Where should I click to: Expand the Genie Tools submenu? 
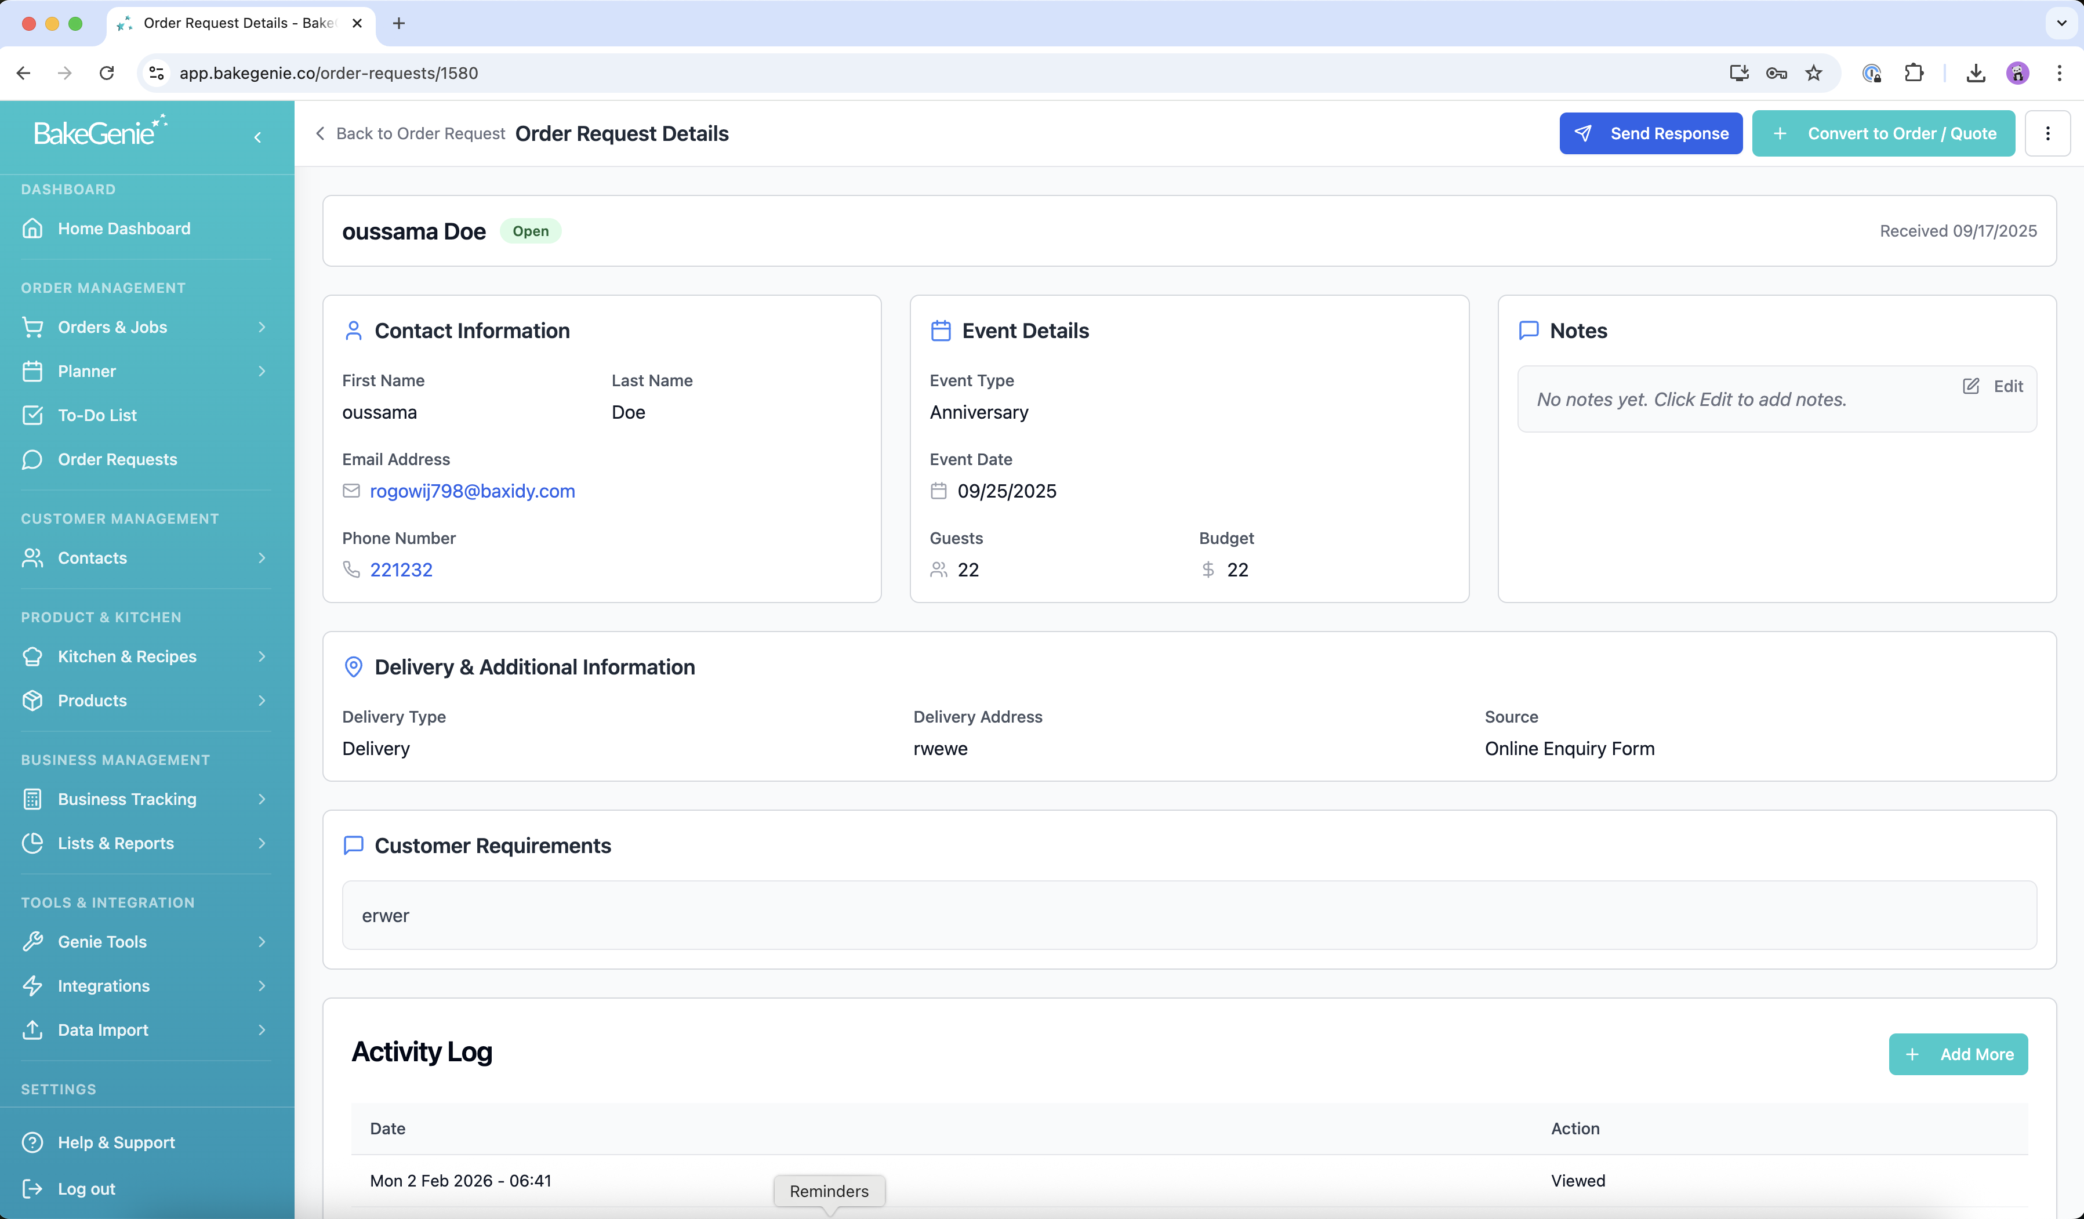point(262,942)
